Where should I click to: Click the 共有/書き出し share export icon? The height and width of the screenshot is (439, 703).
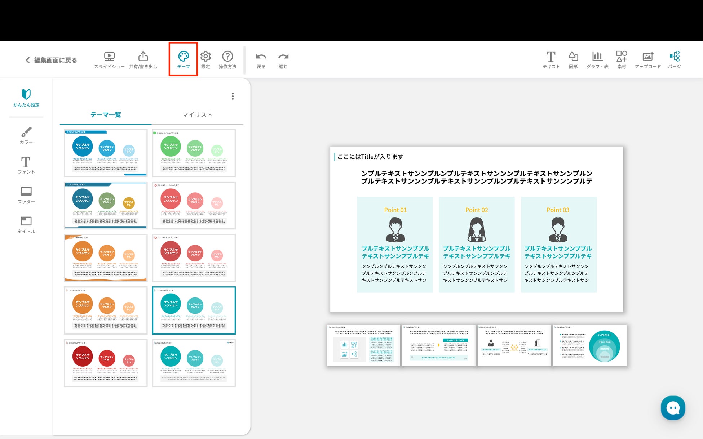[143, 57]
